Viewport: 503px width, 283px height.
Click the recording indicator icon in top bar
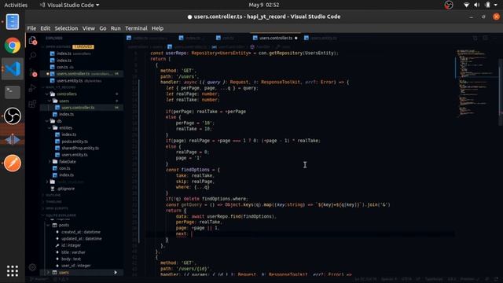[x=449, y=5]
